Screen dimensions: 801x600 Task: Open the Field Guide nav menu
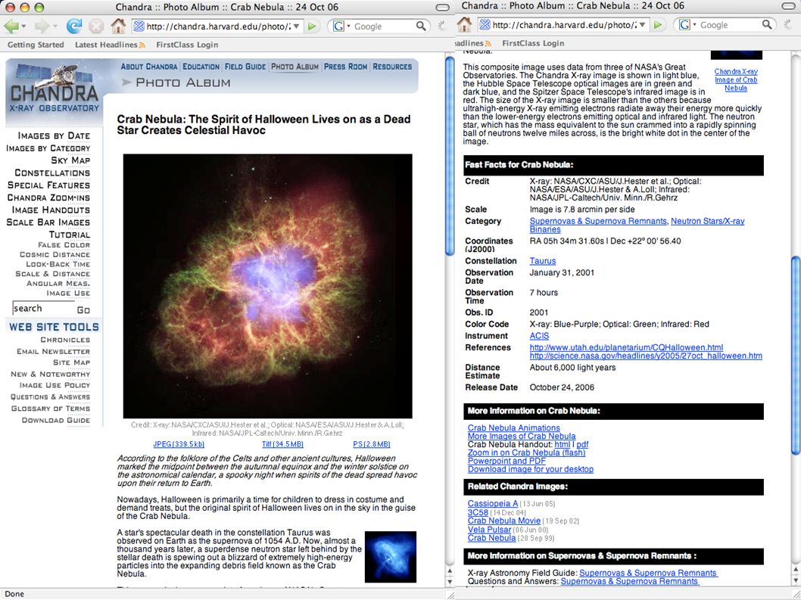pyautogui.click(x=245, y=67)
